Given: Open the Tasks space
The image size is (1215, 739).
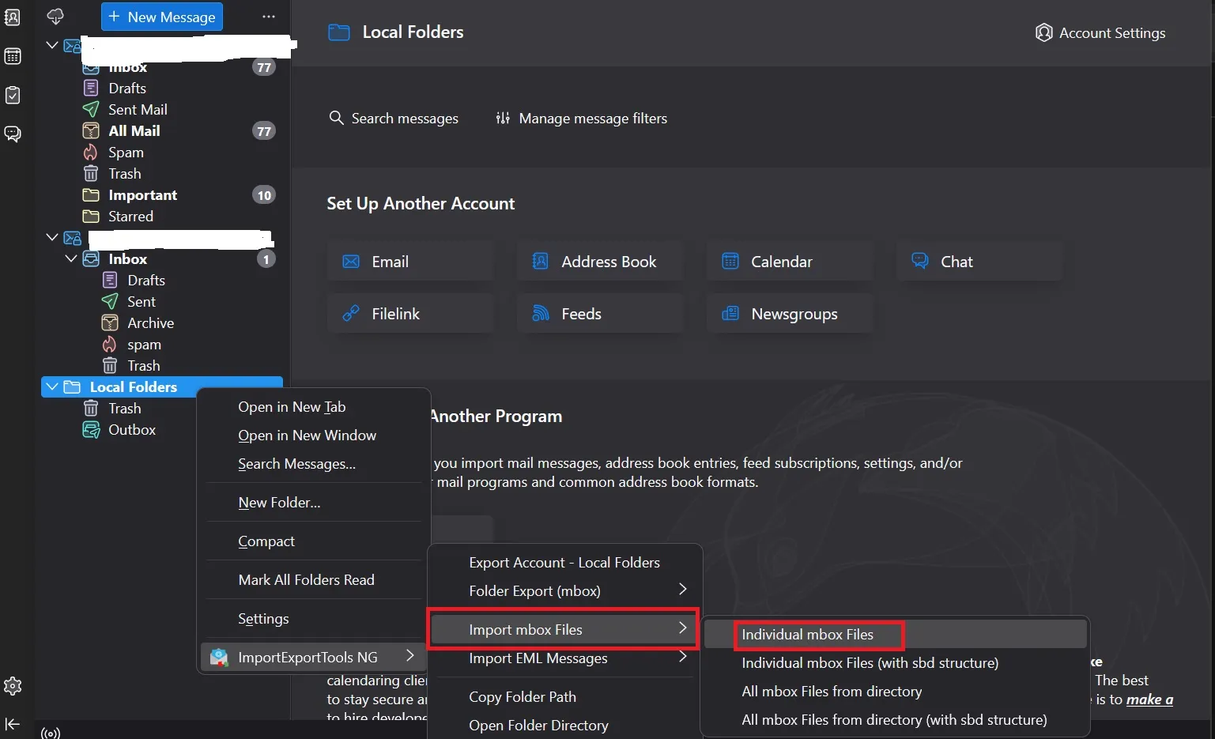Looking at the screenshot, I should (13, 94).
